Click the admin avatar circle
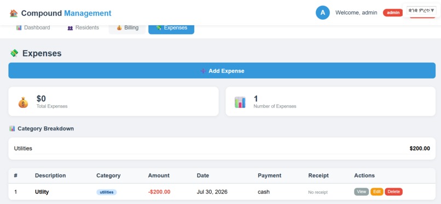Screen dimensions: 441x204 click(x=323, y=13)
